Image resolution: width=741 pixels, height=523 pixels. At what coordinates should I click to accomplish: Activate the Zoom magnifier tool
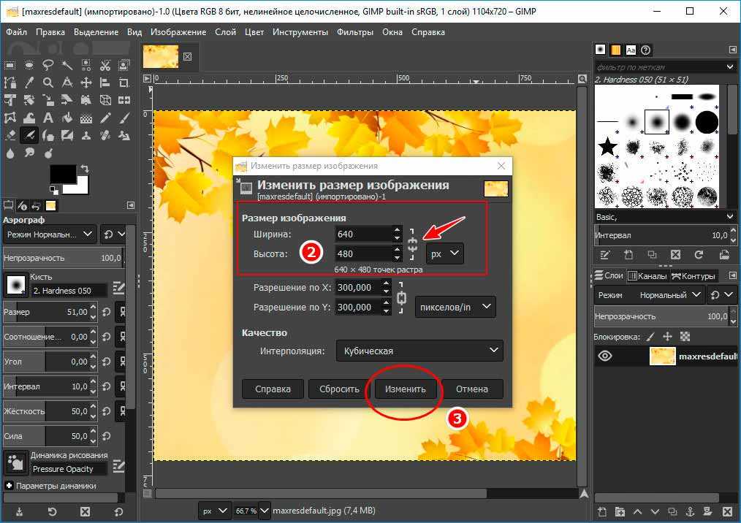coord(48,83)
